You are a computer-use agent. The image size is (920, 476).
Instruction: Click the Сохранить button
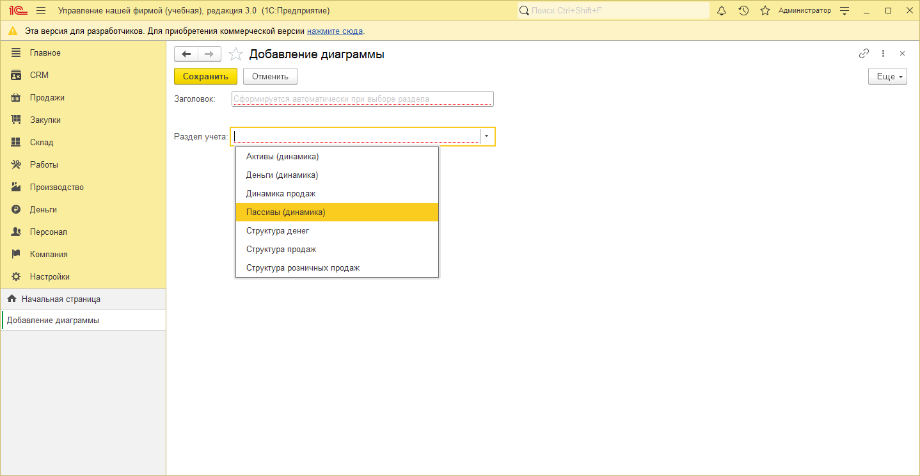[205, 76]
